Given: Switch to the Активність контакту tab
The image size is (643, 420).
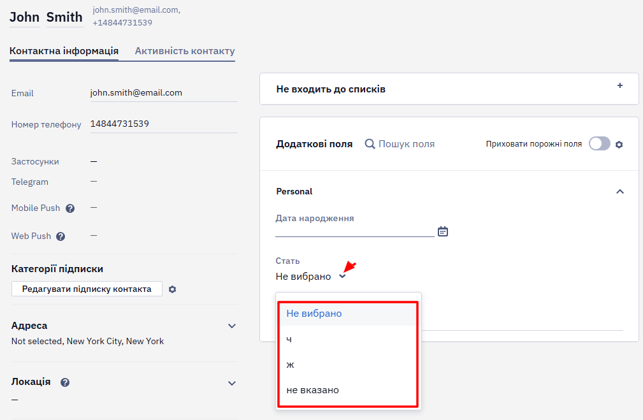Looking at the screenshot, I should click(185, 51).
